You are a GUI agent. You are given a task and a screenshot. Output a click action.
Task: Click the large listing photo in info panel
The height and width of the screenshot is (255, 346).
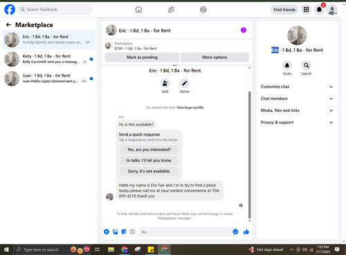[x=297, y=35]
